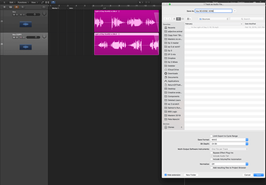Image resolution: width=266 pixels, height=185 pixels.
Task: Click the Vox track pan knob
Action: [44, 13]
